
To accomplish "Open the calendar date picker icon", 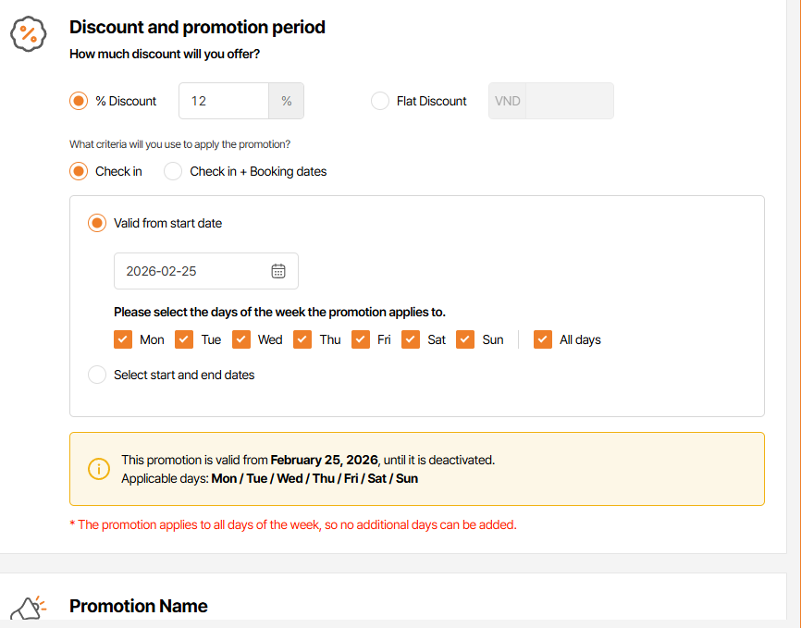I will 278,271.
